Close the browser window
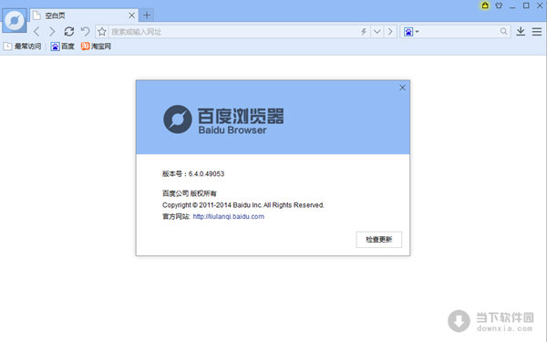 (x=540, y=5)
